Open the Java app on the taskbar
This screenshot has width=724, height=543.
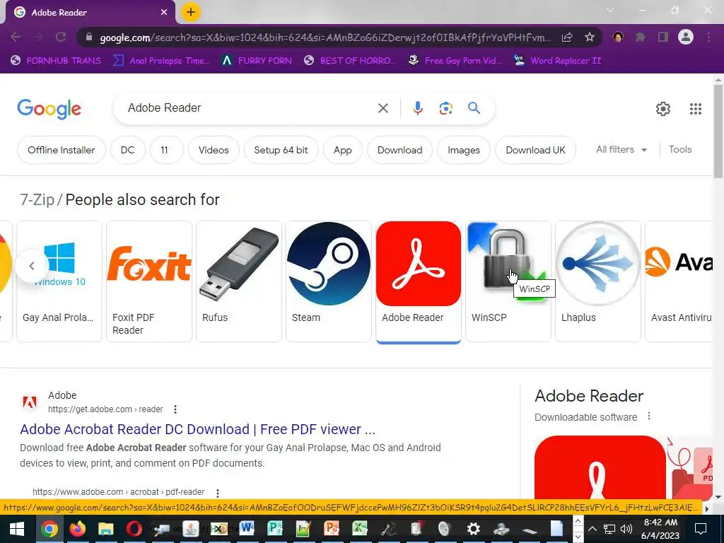pos(190,529)
